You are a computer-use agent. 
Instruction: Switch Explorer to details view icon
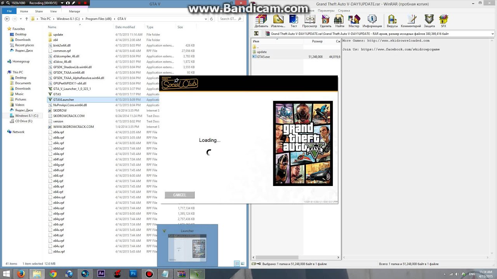pos(237,263)
